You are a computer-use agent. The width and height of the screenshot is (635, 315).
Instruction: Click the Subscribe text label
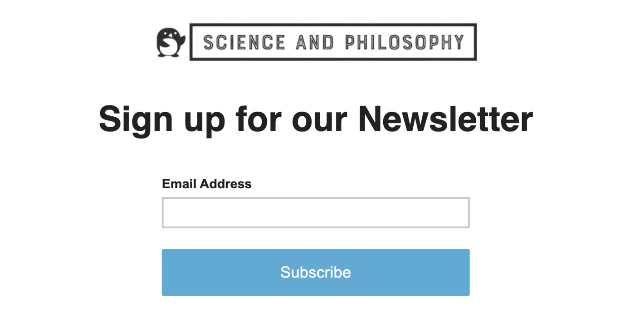[316, 272]
